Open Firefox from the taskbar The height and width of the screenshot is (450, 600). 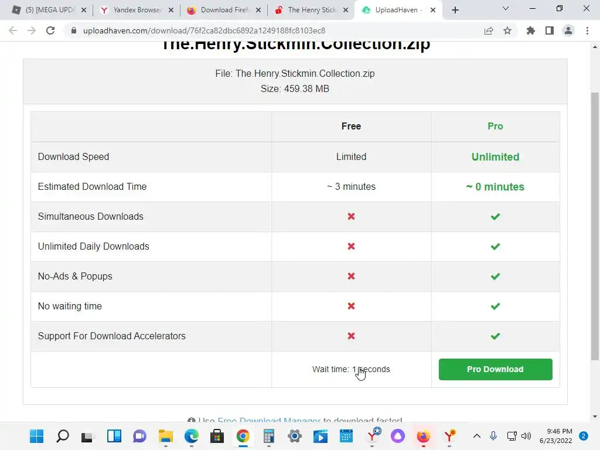click(x=423, y=436)
